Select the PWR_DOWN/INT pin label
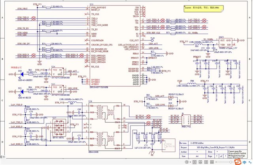Viewport: 253px width, 165px height. (x=98, y=8)
